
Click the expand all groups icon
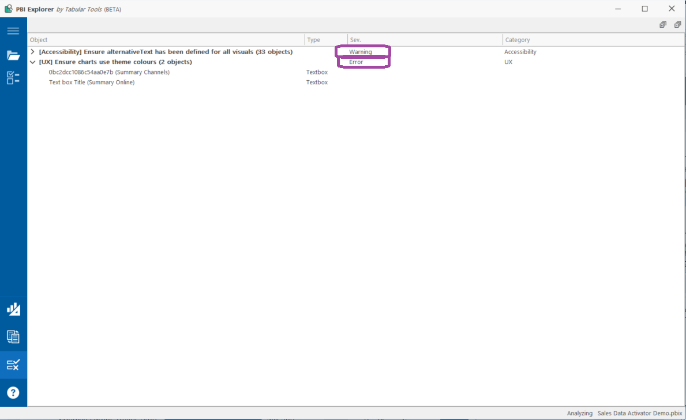pyautogui.click(x=662, y=24)
